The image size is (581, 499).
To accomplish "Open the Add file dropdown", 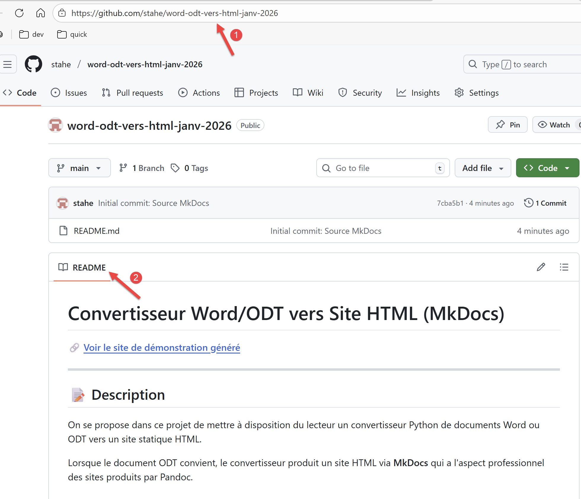I will tap(483, 168).
